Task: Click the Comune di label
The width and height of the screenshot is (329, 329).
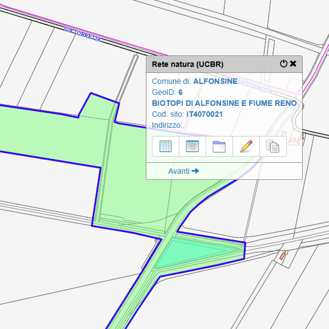Action: point(171,81)
